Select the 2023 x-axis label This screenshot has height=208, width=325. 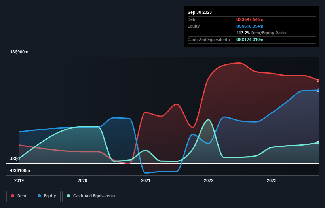tap(272, 180)
